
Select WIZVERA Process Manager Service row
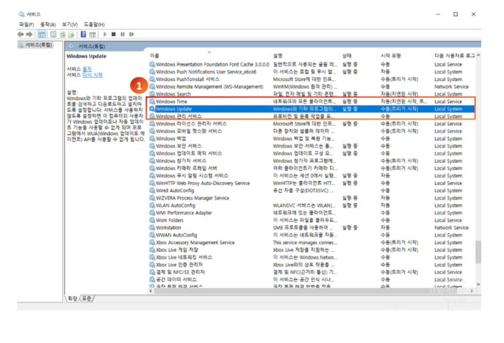tap(311, 198)
